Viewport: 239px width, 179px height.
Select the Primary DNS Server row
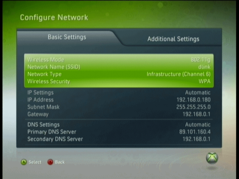pyautogui.click(x=119, y=132)
